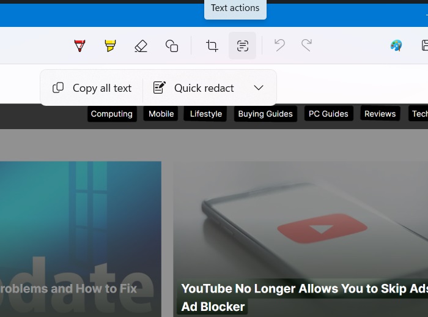Open the Reviews category
The width and height of the screenshot is (428, 317).
click(x=380, y=114)
